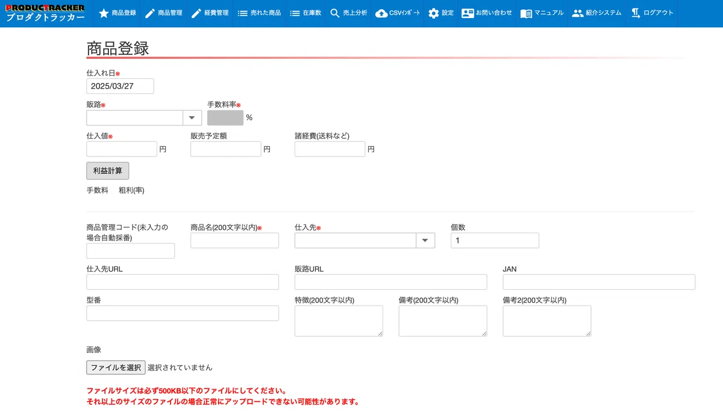The width and height of the screenshot is (723, 418).
Task: Expand the 仕入先 dropdown arrow
Action: click(x=425, y=241)
